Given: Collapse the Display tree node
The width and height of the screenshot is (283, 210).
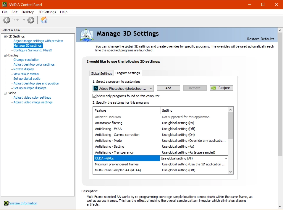Looking at the screenshot, I should pos(5,55).
